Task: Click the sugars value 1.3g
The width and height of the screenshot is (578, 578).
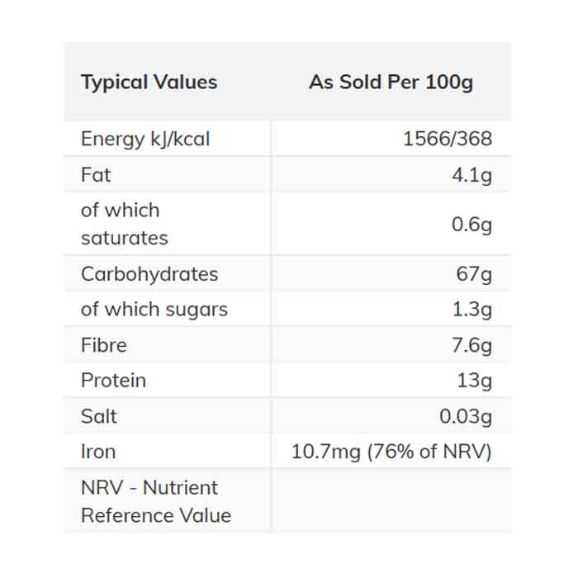Action: pos(471,310)
